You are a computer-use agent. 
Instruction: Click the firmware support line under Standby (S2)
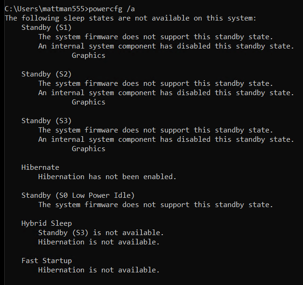(x=155, y=83)
